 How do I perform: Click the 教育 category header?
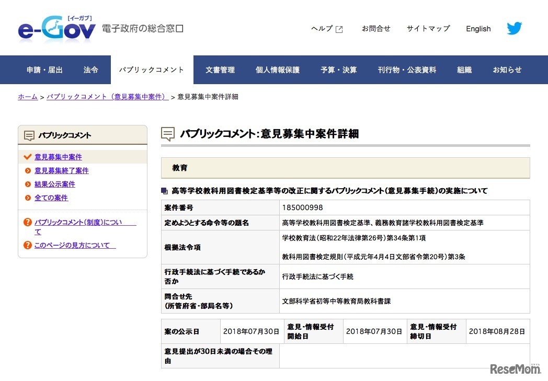[345, 168]
